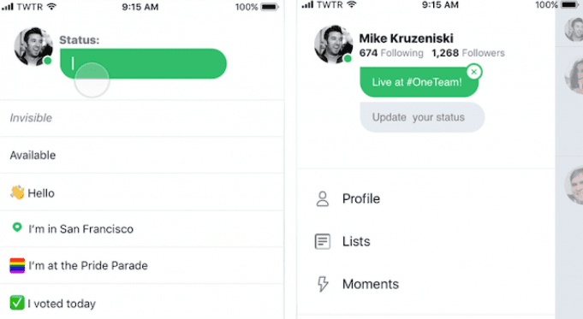Choose the Available status option
Viewport: 583px width, 319px height.
click(x=141, y=155)
